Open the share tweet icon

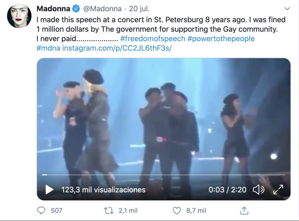(x=244, y=211)
